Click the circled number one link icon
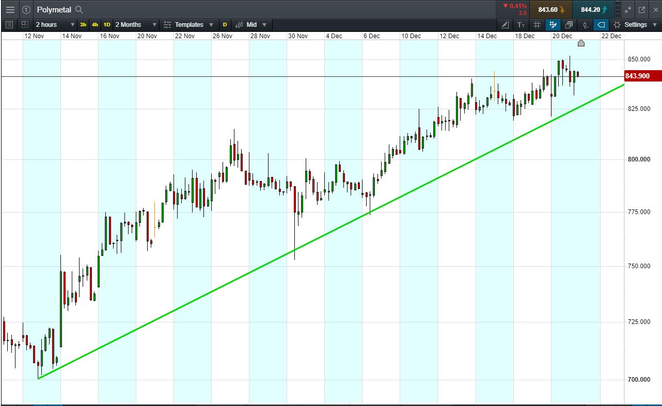 pos(26,10)
